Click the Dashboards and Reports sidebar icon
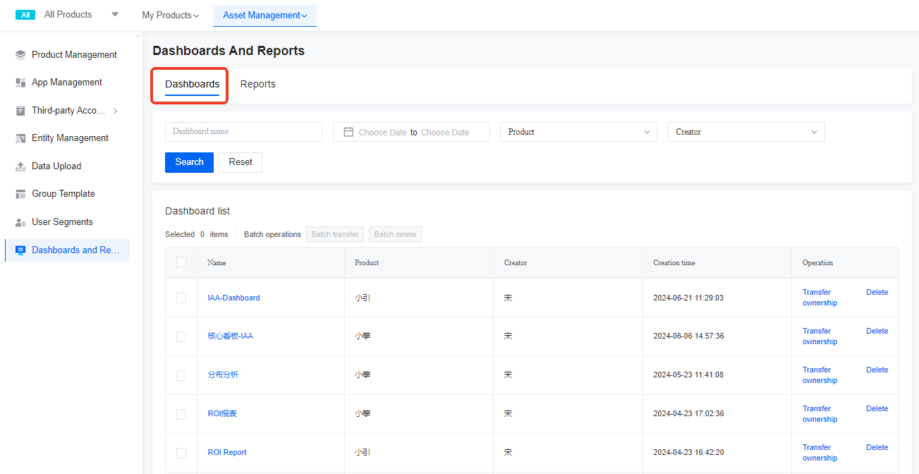This screenshot has width=919, height=474. pyautogui.click(x=20, y=250)
